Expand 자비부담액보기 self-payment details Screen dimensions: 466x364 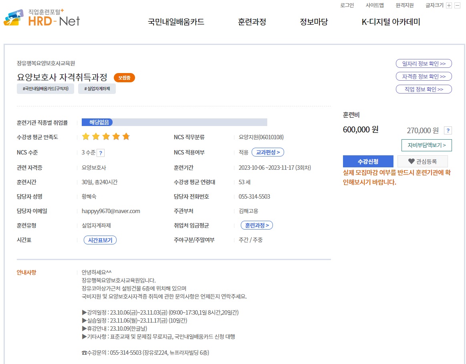click(426, 145)
